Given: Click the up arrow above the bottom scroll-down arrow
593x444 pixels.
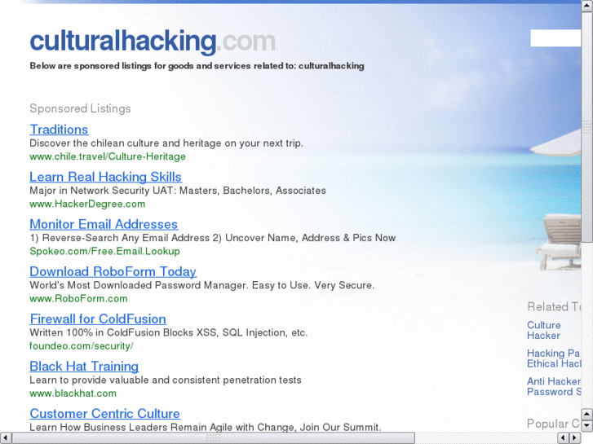Looking at the screenshot, I should point(587,415).
